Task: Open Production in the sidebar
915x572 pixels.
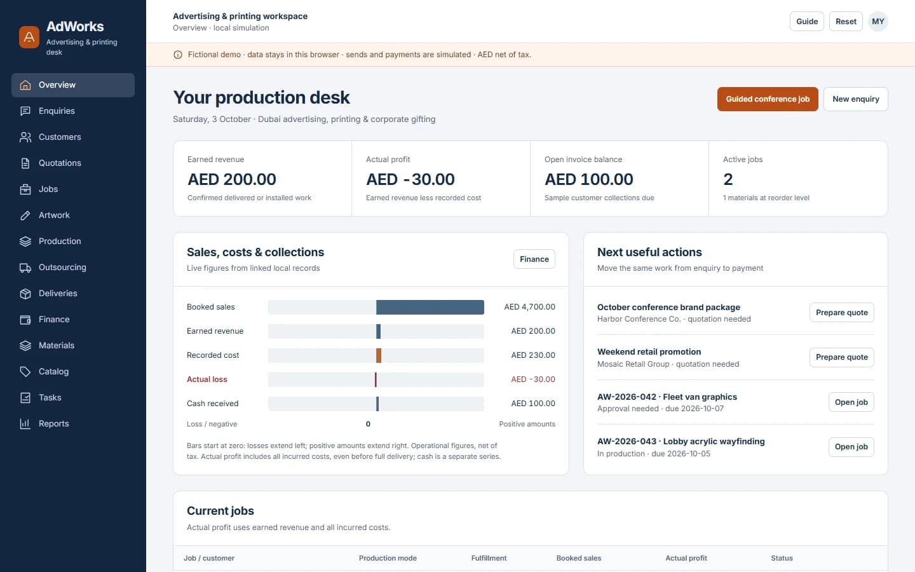Action: coord(73,242)
